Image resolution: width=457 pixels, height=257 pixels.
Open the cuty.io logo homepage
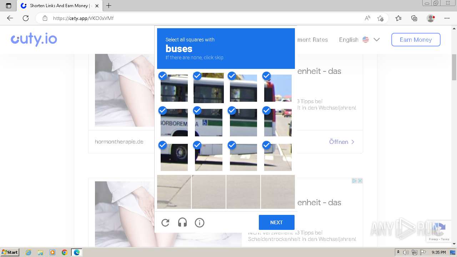(34, 39)
